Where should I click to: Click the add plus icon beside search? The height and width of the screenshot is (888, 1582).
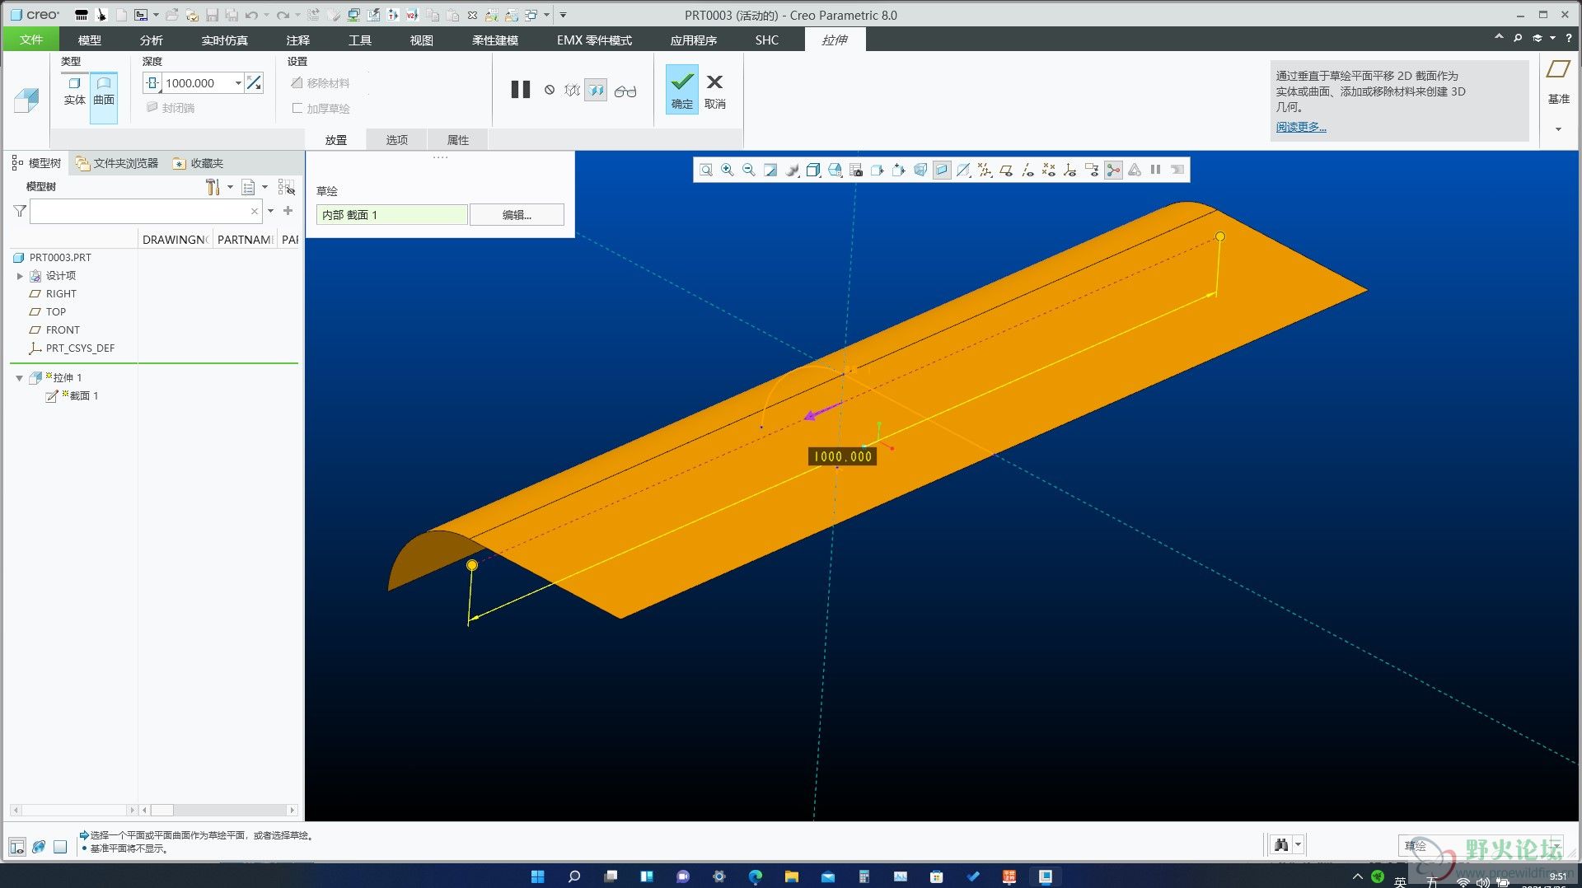[x=288, y=211]
